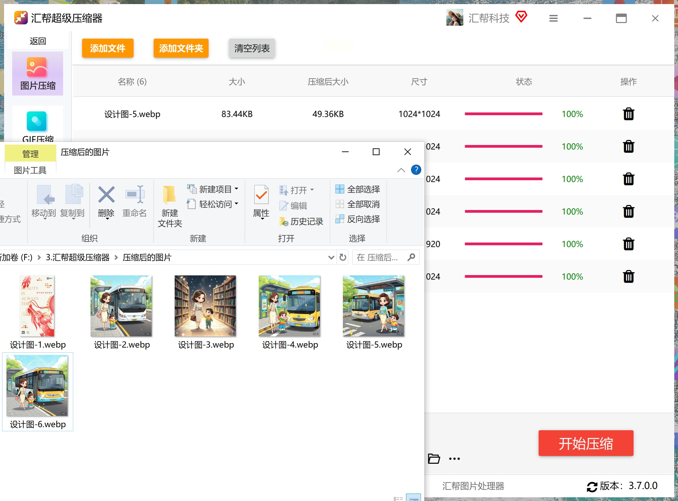The image size is (678, 501).
Task: Click the 开始压缩 button
Action: [x=585, y=443]
